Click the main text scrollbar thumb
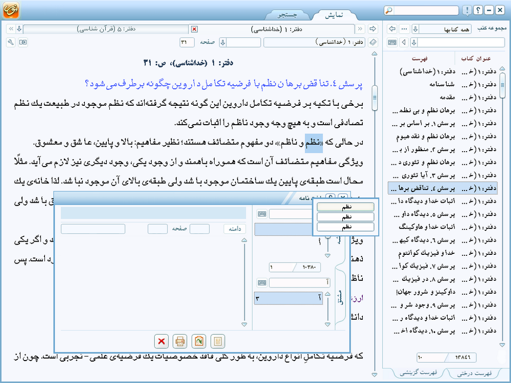The width and height of the screenshot is (511, 383). click(375, 98)
